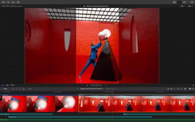Viewport: 195px width, 122px height.
Task: Open clip appearance filmstrip icon
Action: pyautogui.click(x=185, y=89)
